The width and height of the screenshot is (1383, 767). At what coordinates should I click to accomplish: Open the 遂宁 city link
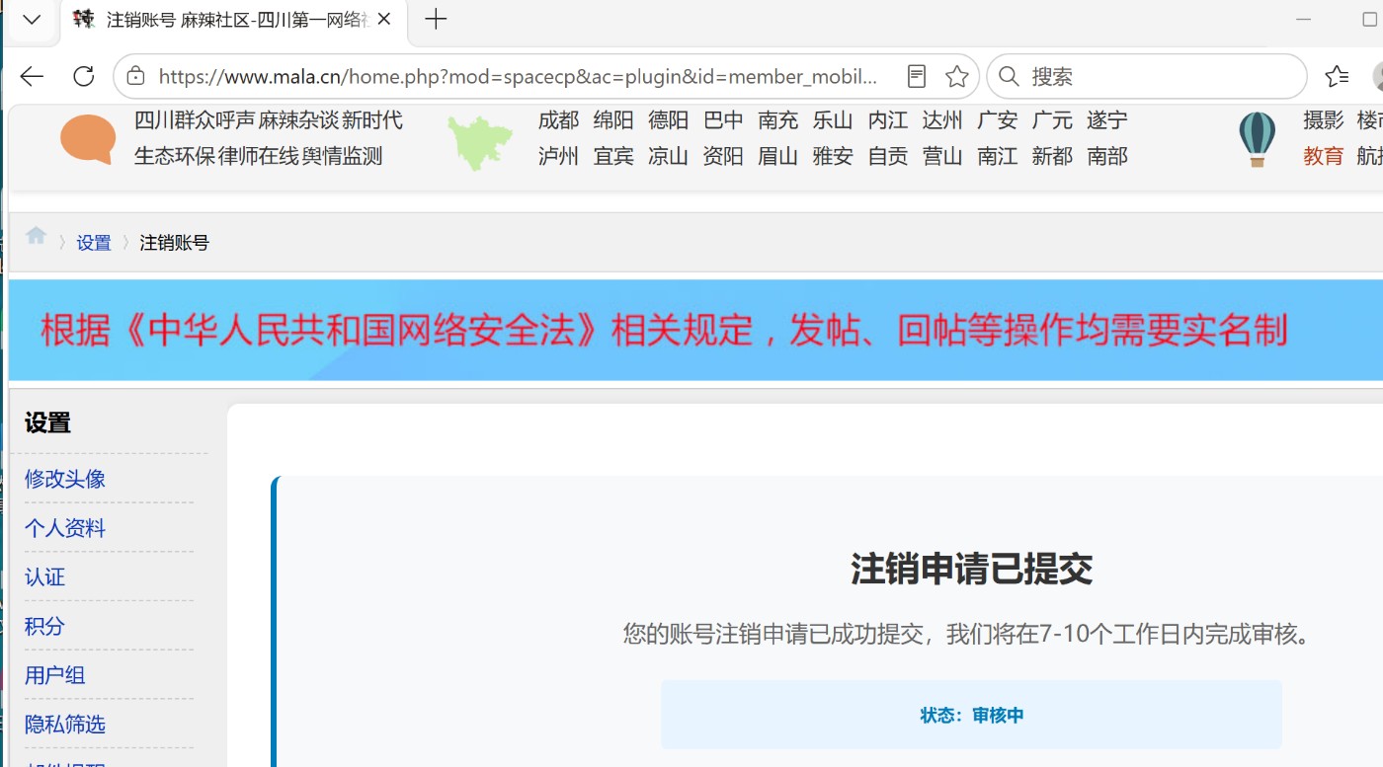point(1107,120)
